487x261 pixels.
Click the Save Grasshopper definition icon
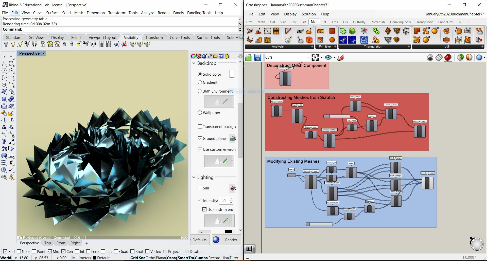tap(258, 57)
